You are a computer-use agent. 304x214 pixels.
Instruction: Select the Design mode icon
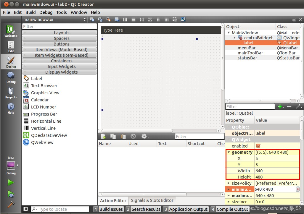tap(11, 62)
